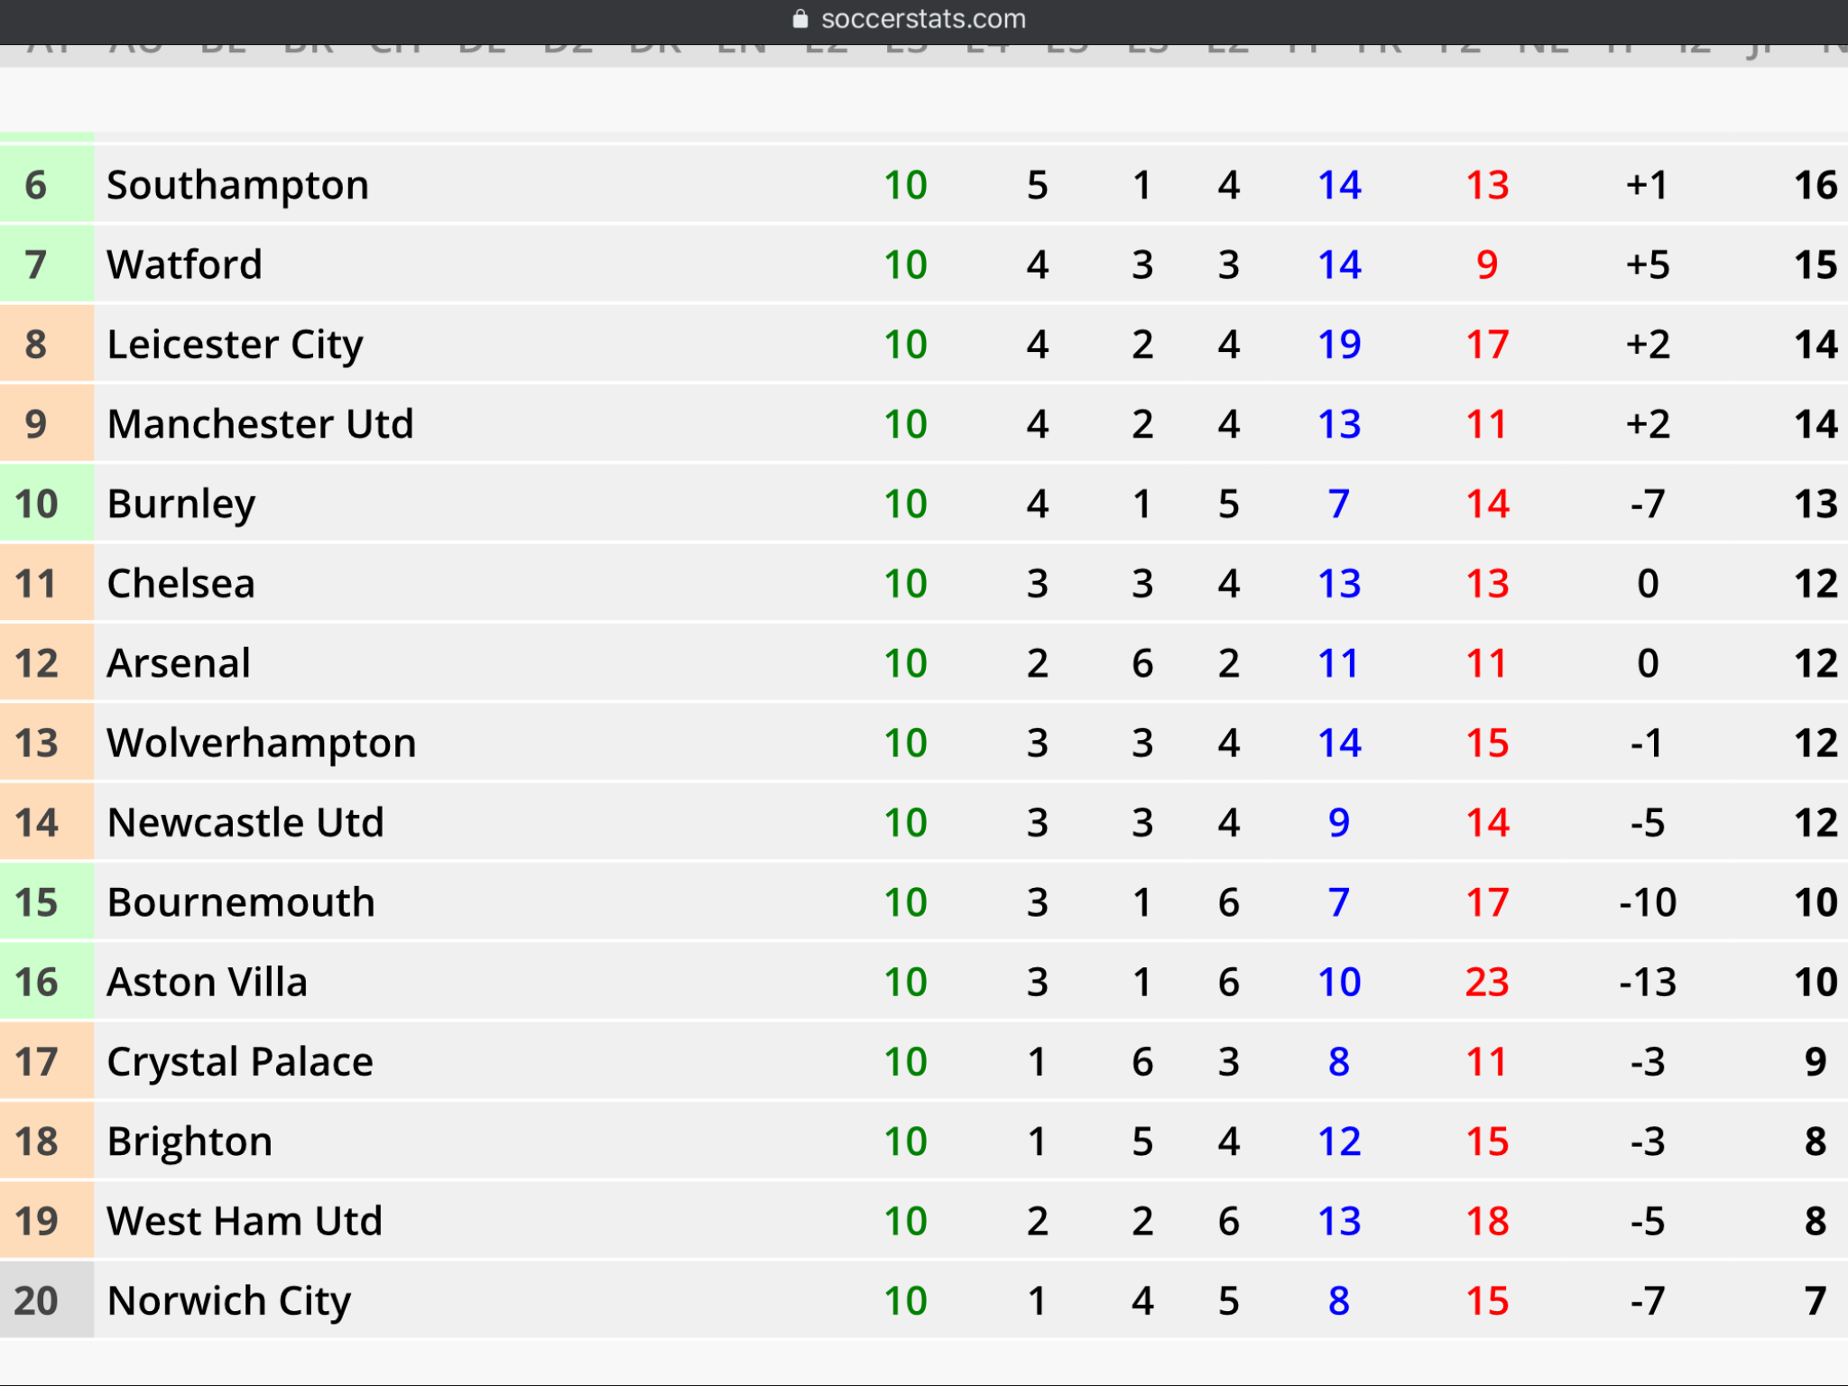This screenshot has height=1386, width=1848.
Task: Open the Crystal Palace link
Action: [240, 1062]
